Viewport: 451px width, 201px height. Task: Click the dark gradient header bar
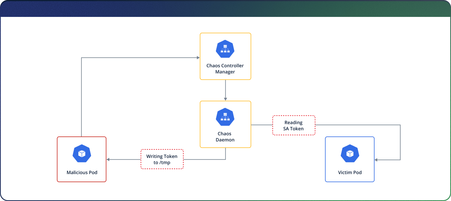225,8
